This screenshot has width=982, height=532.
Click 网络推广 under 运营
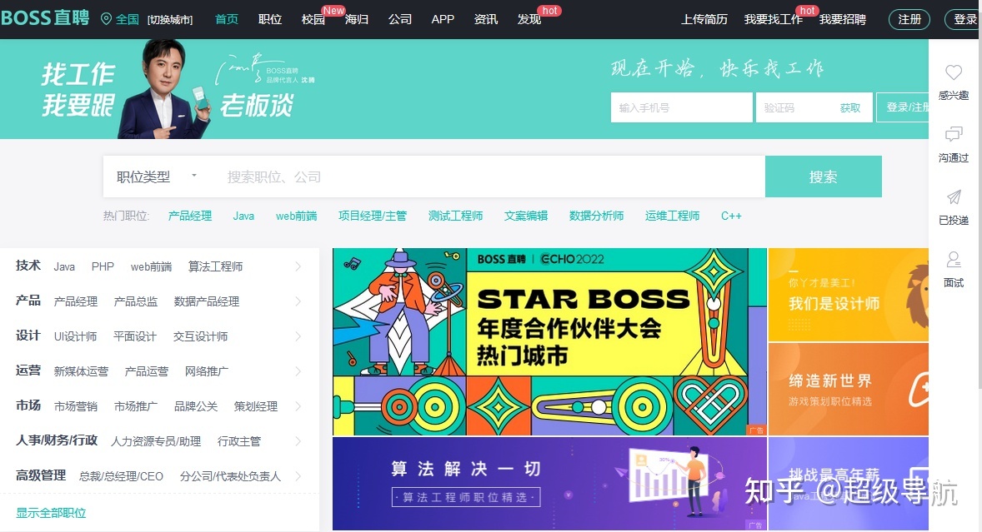tap(207, 371)
